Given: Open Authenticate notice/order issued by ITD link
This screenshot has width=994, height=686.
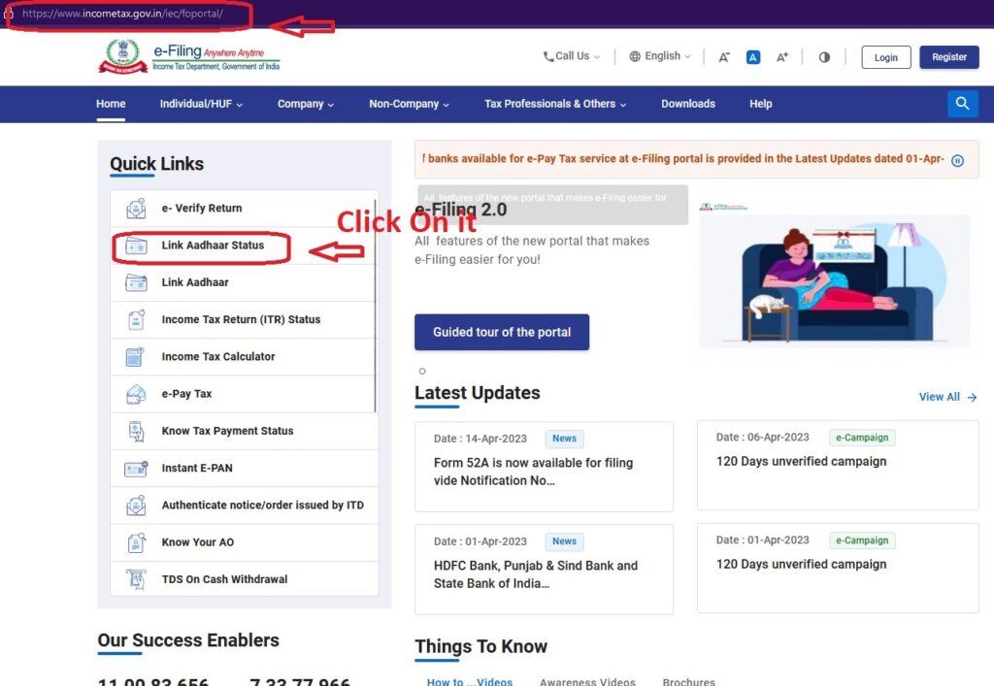Looking at the screenshot, I should tap(262, 506).
